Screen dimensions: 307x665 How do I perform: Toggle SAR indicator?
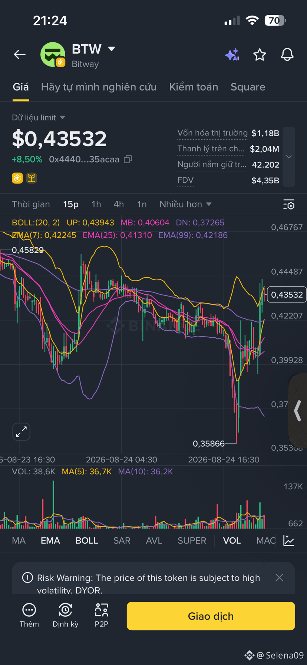click(122, 540)
